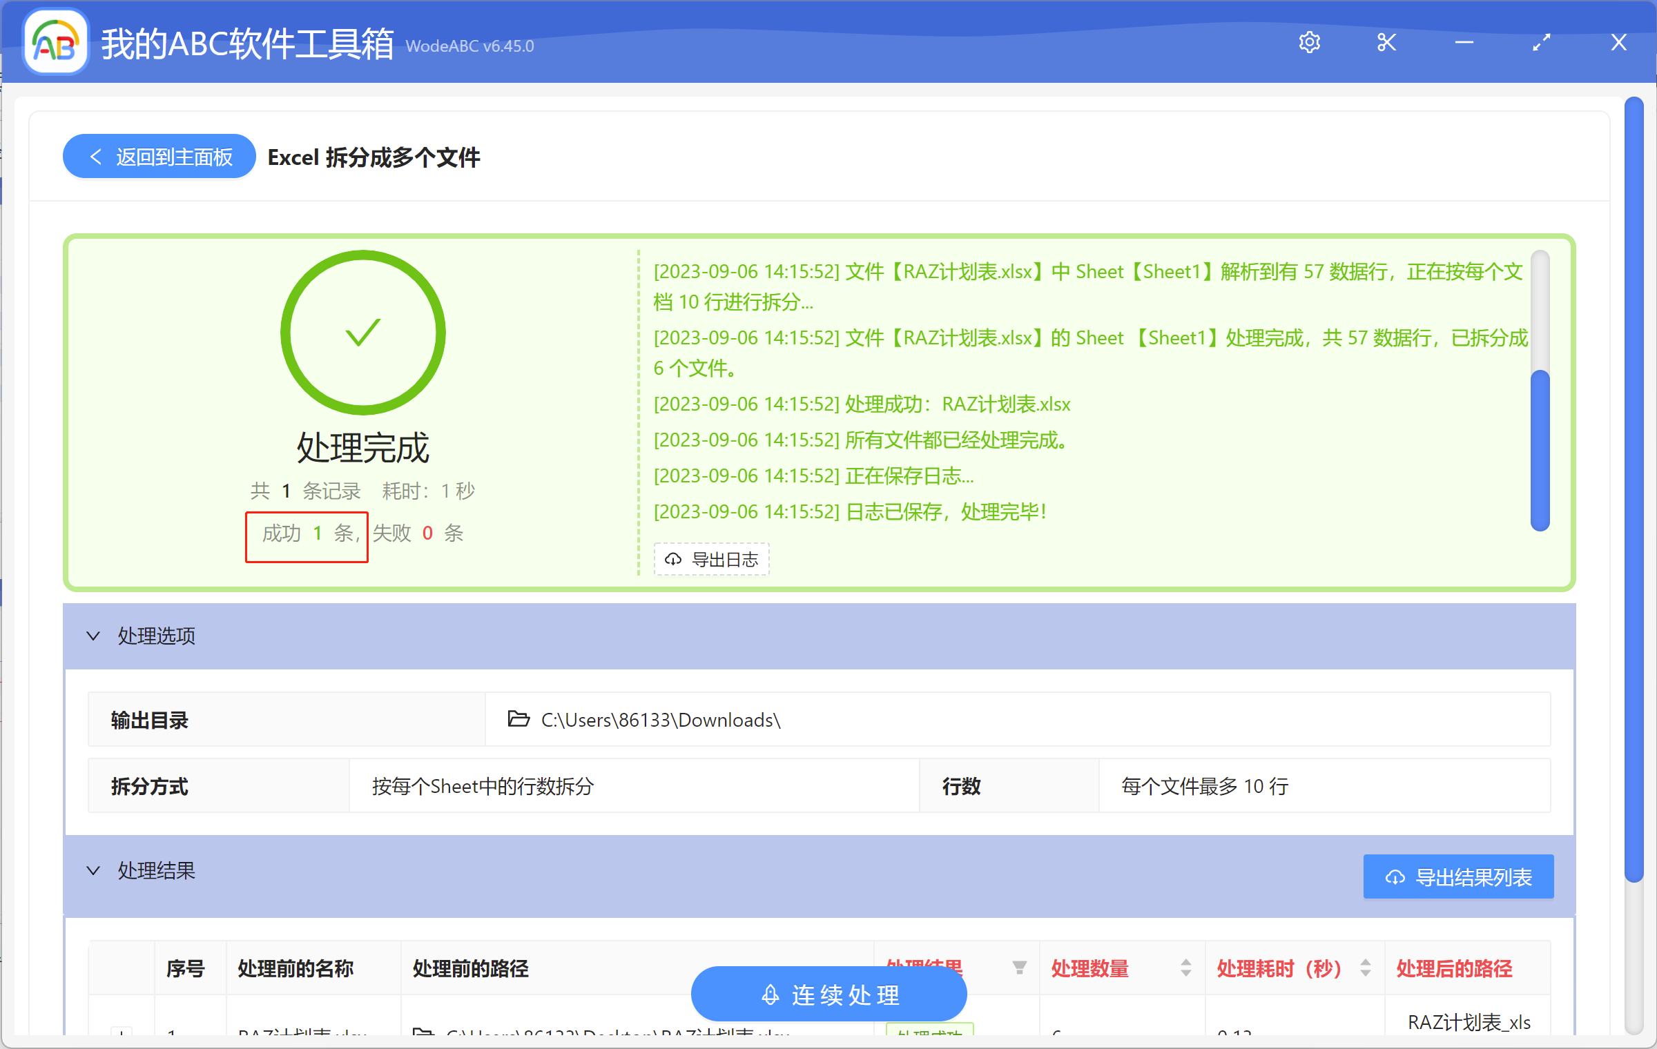Screen dimensions: 1657x1049
Task: Click the 导出结果列表 export results button
Action: click(x=1457, y=876)
